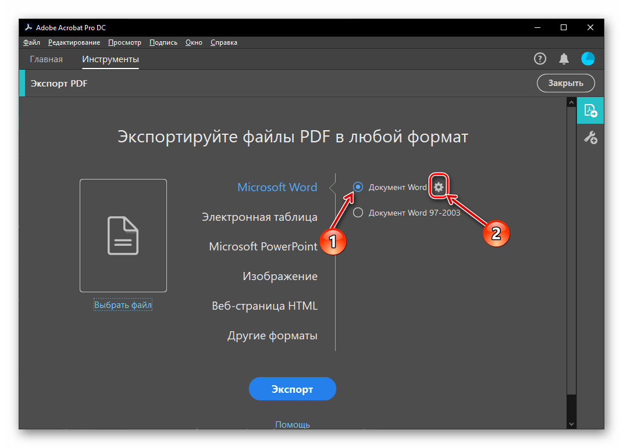
Task: Switch to the Главная tab
Action: pos(46,59)
